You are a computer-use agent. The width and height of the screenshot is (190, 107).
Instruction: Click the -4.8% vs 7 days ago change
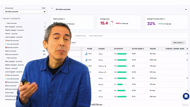coord(122,23)
